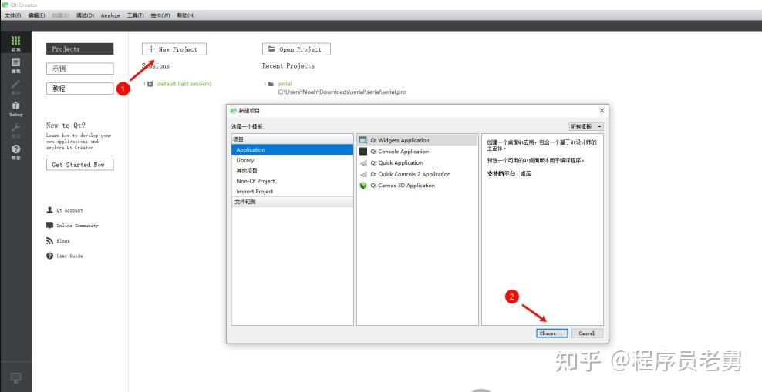Click the default session play icon
The height and width of the screenshot is (392, 762).
tap(150, 84)
